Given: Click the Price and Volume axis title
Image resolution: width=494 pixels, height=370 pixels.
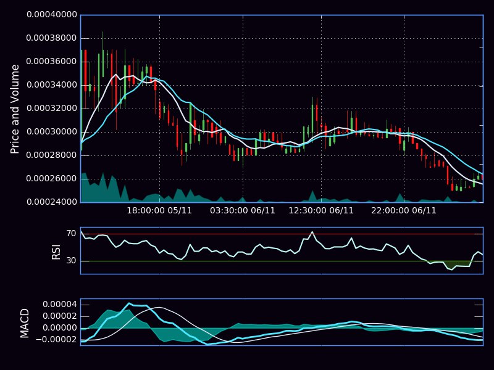Looking at the screenshot, I should point(14,109).
